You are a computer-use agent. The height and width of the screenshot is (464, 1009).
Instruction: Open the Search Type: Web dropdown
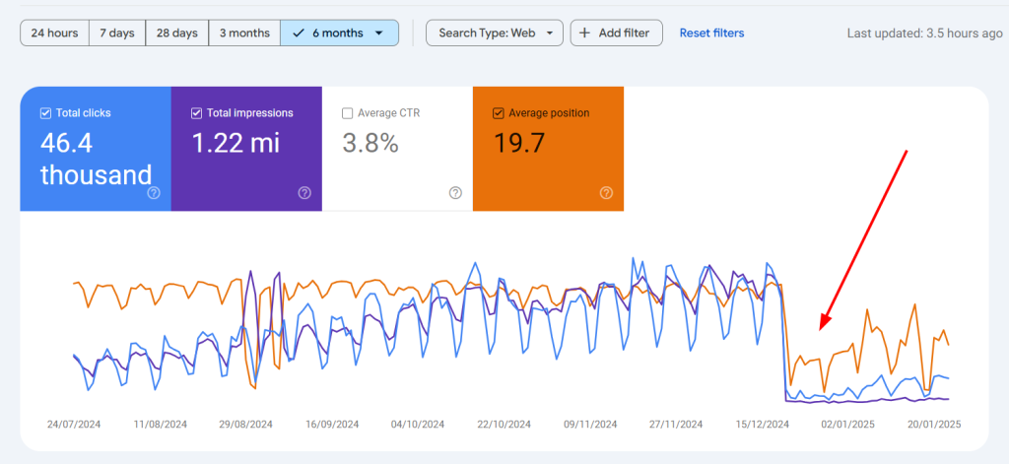click(495, 33)
